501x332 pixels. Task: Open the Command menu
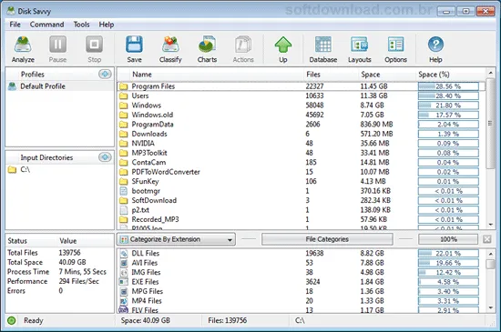coord(47,25)
